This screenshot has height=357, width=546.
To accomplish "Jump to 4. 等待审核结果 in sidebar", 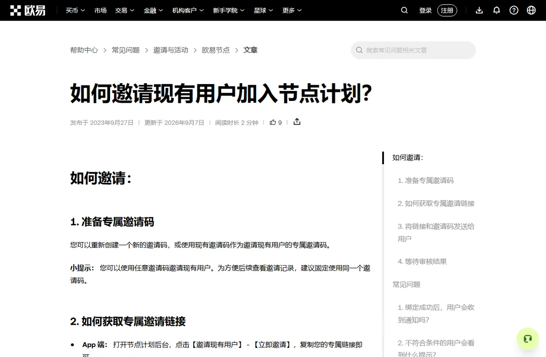I will [422, 261].
